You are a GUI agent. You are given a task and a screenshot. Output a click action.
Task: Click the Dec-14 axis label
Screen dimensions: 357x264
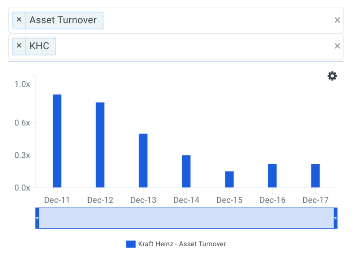coord(186,200)
